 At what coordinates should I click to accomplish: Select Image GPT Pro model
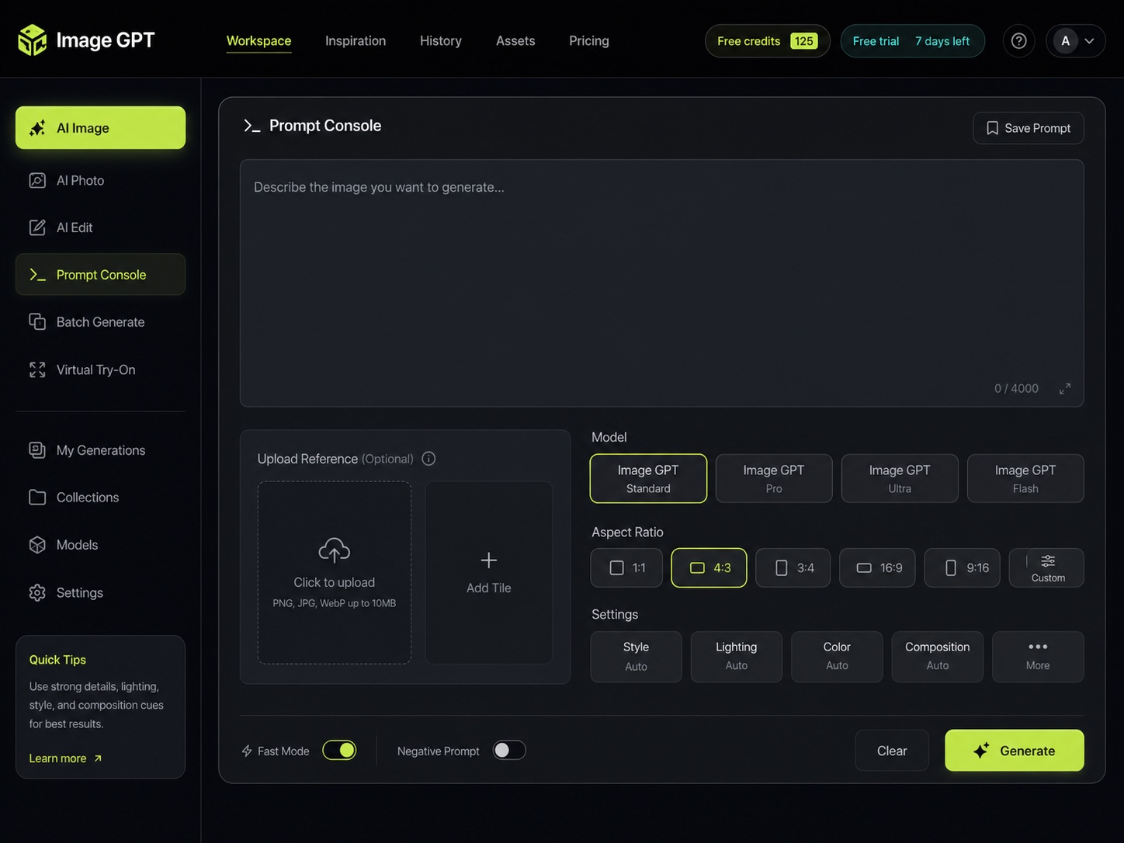[x=774, y=478]
